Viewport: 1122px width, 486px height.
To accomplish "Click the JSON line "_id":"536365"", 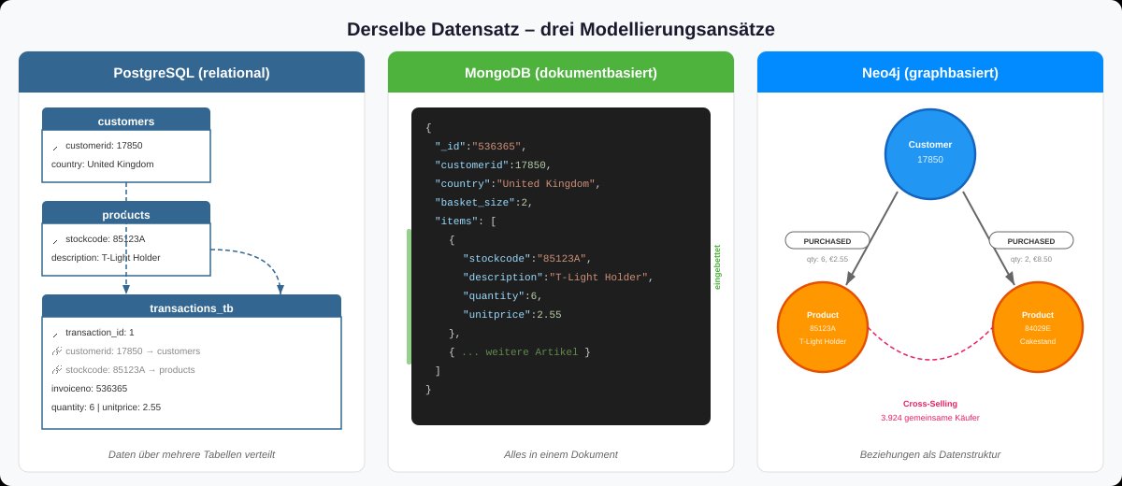I will (x=482, y=146).
